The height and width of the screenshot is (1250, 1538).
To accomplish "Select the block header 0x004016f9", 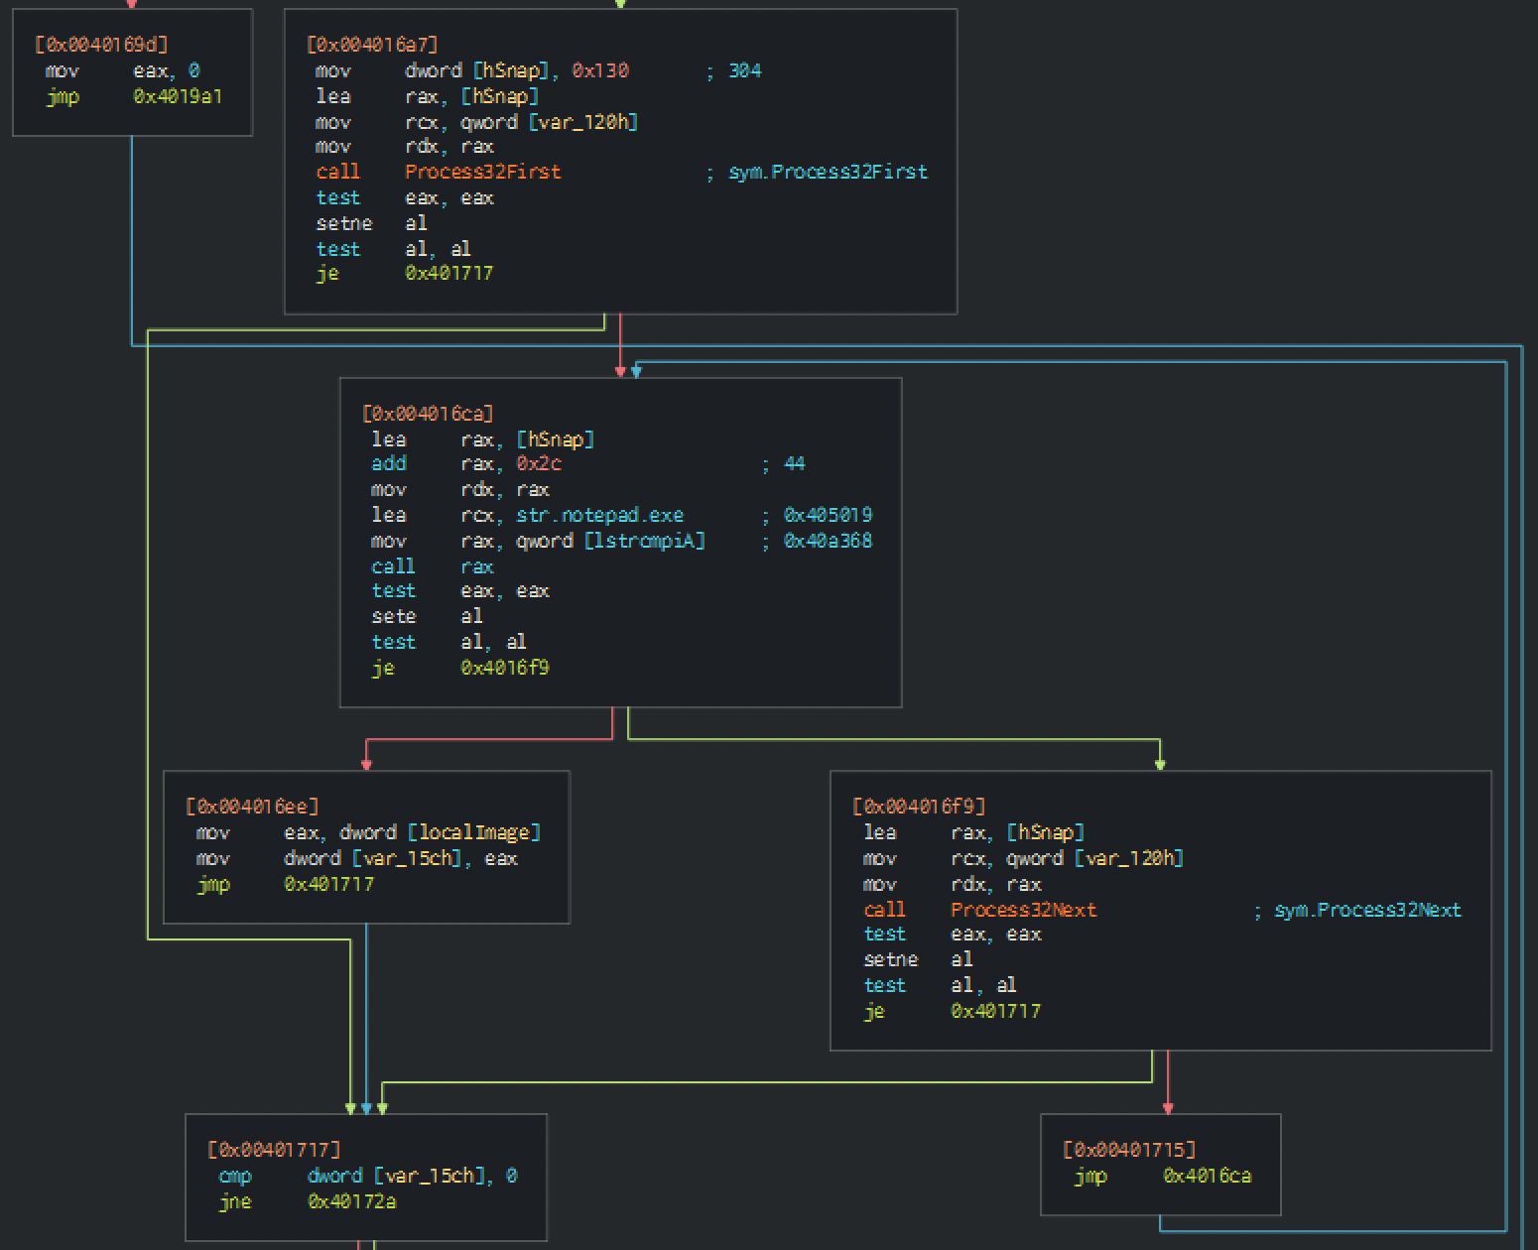I will (x=919, y=807).
